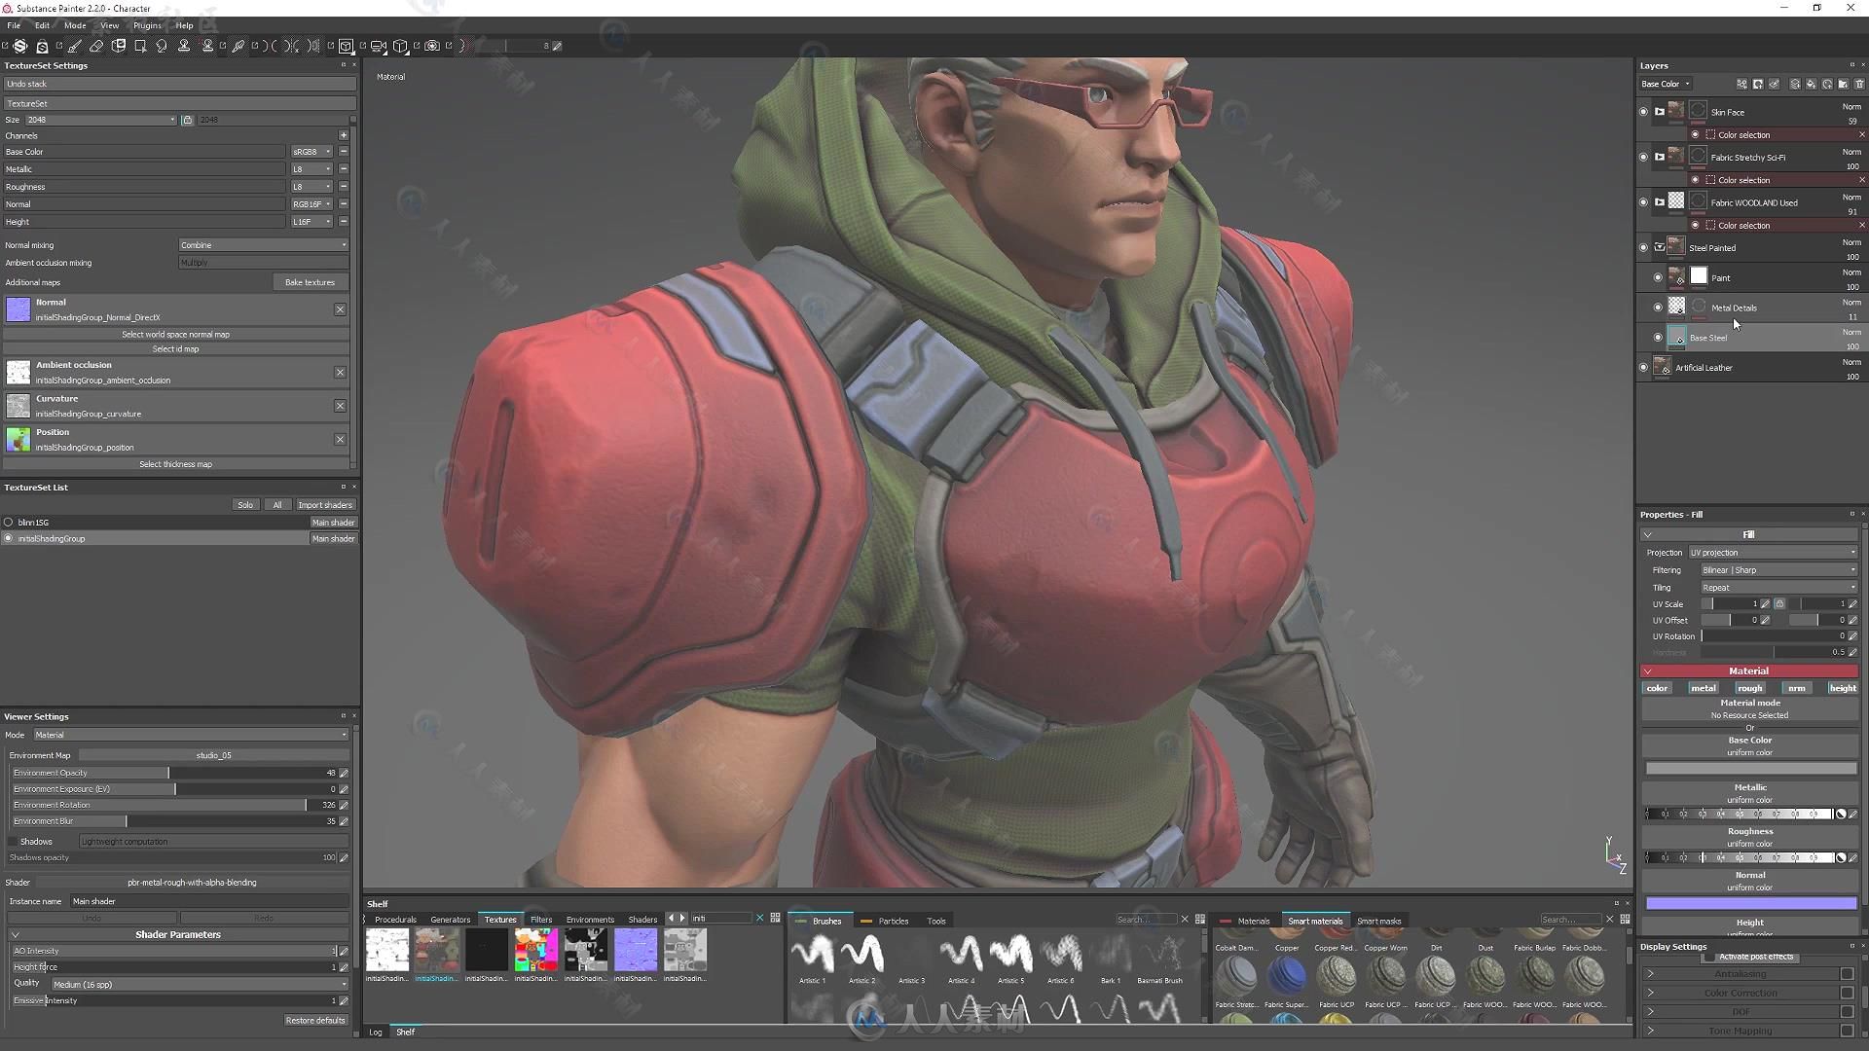Open the Normal mixing dropdown

coord(263,245)
